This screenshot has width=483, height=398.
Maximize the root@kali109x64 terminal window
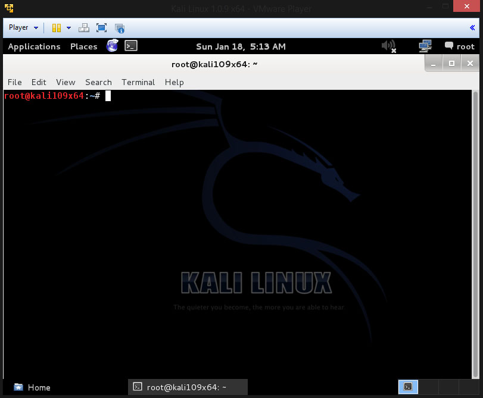click(x=451, y=64)
